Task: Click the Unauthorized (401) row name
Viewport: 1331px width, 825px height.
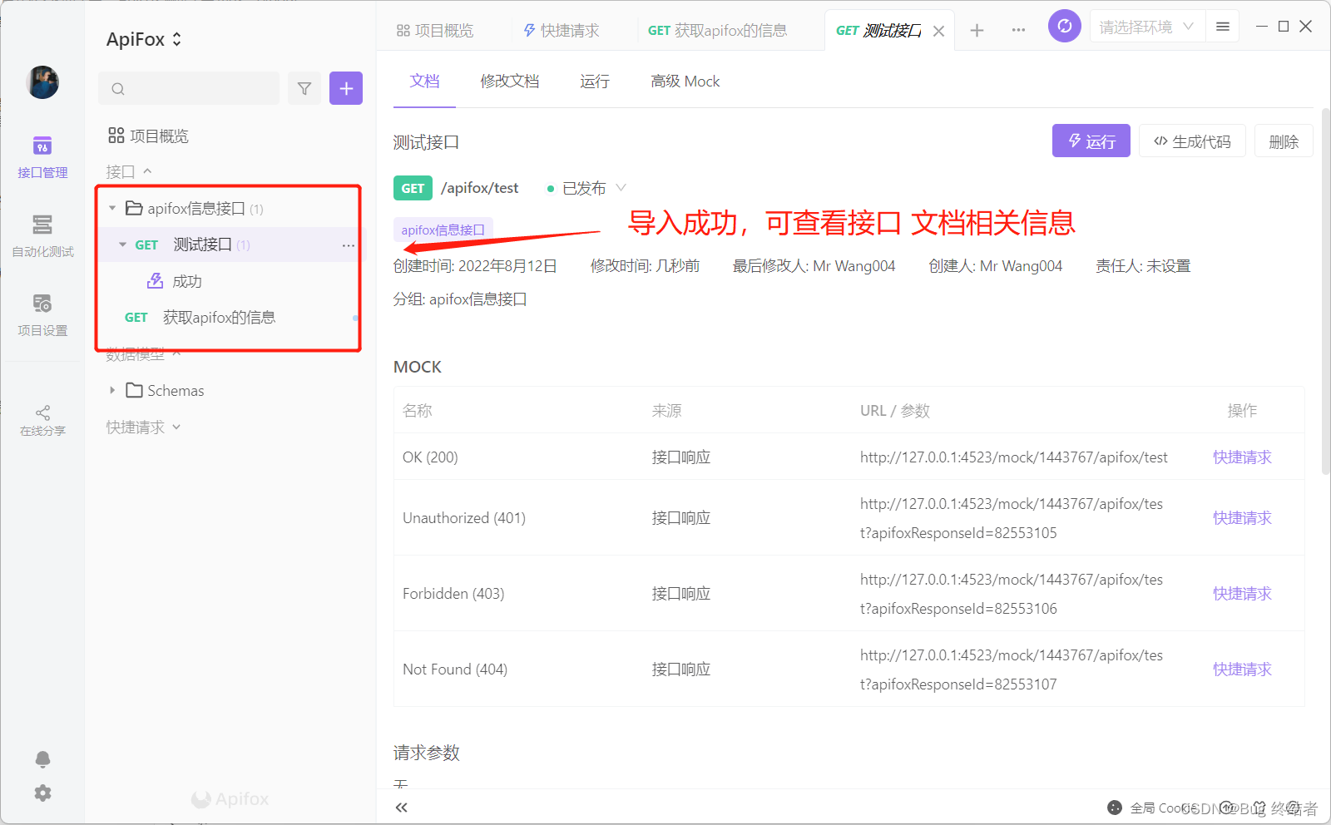Action: [464, 517]
